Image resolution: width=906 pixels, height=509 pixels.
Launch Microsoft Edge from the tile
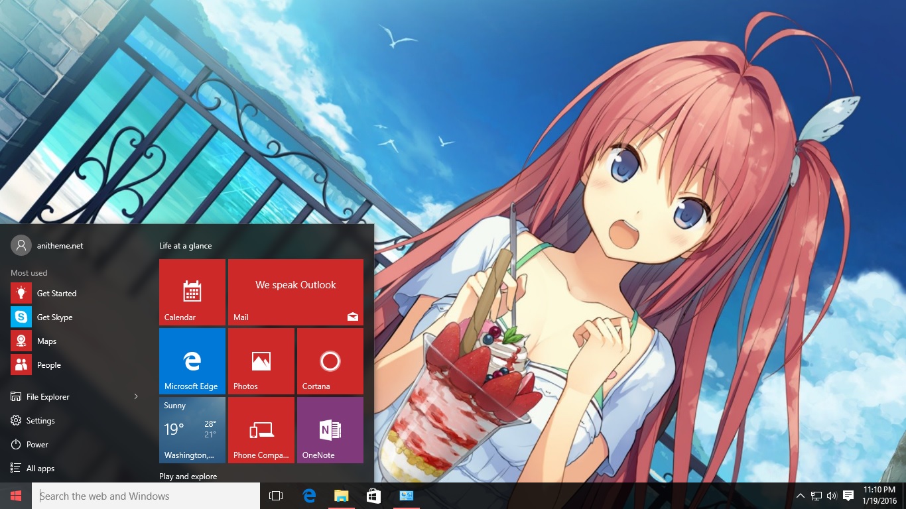click(192, 361)
